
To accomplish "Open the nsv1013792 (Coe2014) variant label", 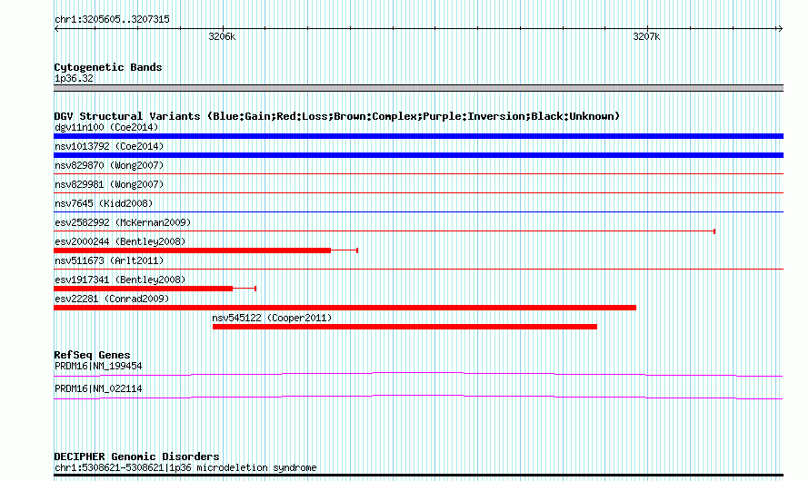I will pos(109,146).
